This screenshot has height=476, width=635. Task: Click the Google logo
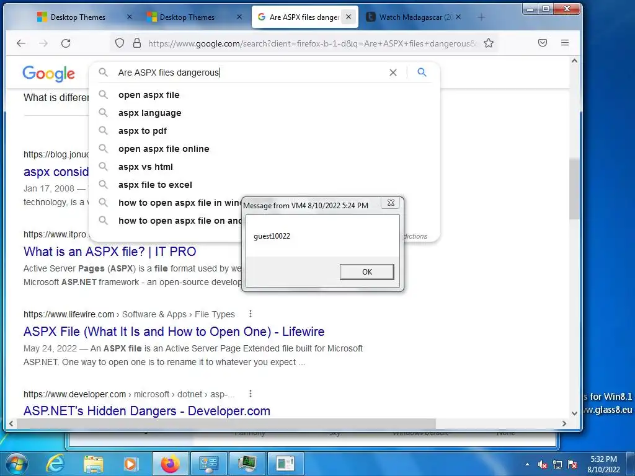48,74
